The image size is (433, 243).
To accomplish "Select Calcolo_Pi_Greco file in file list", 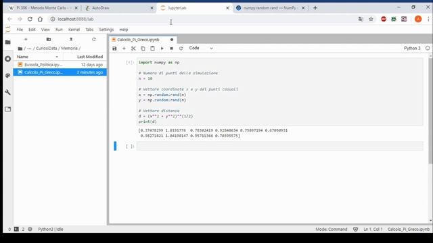I will [60, 72].
